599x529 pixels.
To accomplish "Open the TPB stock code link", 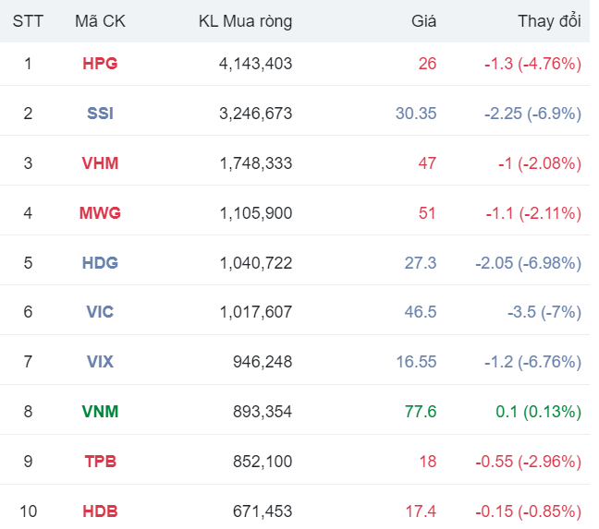I will point(100,462).
